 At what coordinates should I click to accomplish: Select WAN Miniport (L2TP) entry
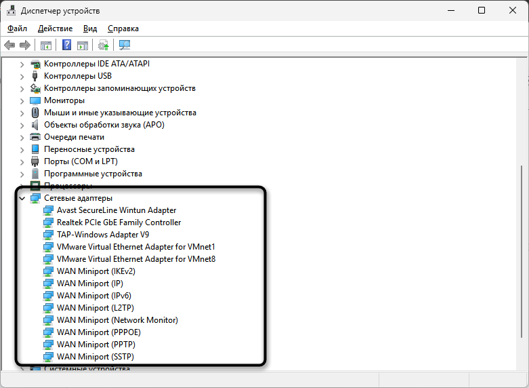(95, 308)
